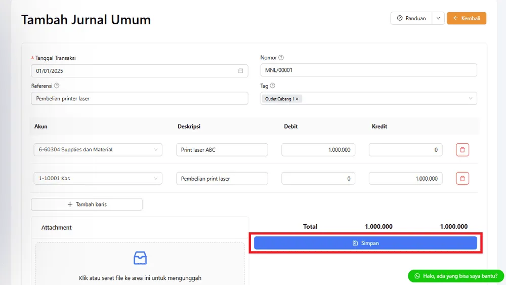506x285 pixels.
Task: Expand the Tag selection dropdown
Action: coord(470,99)
